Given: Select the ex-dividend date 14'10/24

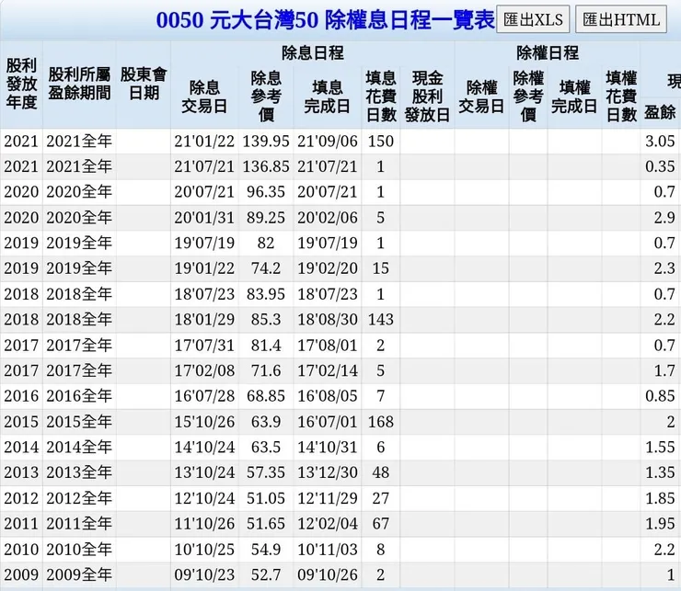Looking at the screenshot, I should click(204, 447).
